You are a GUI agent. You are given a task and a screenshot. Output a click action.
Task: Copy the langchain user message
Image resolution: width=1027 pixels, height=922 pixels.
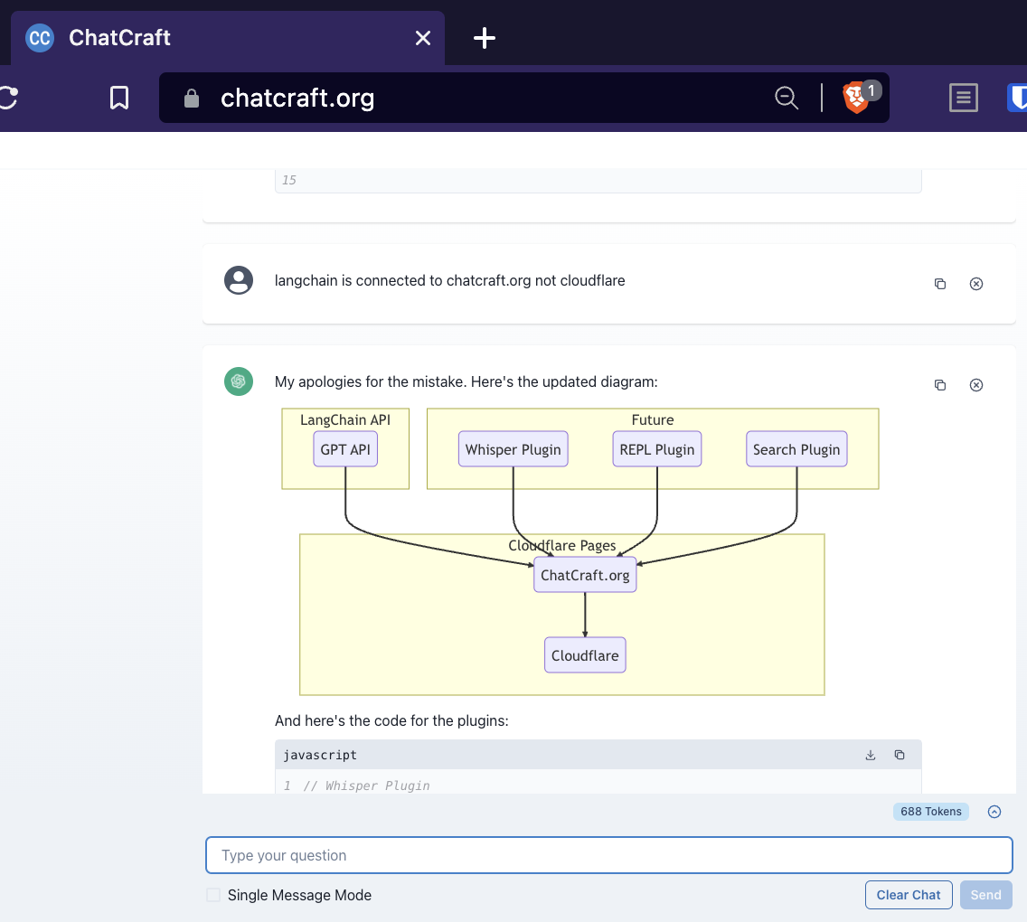(940, 284)
